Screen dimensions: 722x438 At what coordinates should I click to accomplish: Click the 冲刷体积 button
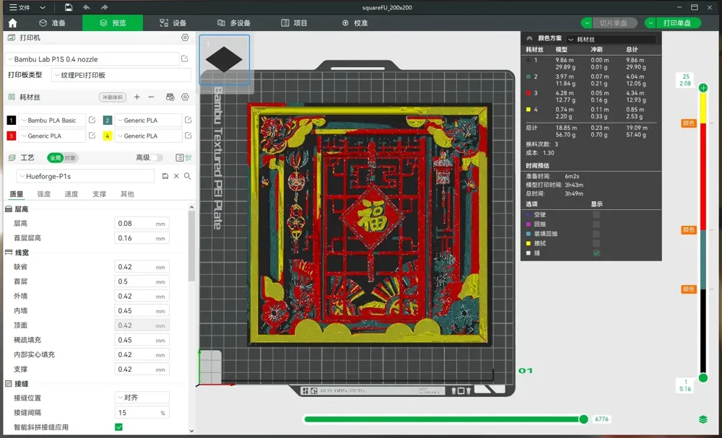(x=113, y=97)
